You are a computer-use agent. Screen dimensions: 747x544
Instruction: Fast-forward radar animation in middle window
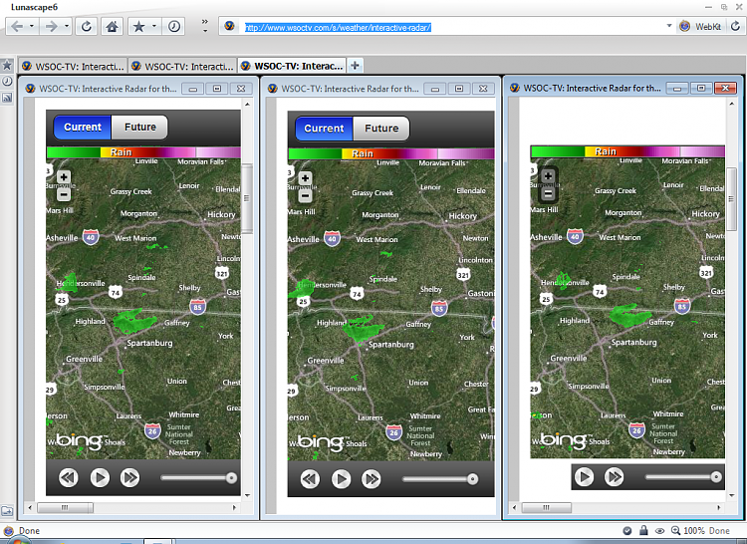coord(372,478)
